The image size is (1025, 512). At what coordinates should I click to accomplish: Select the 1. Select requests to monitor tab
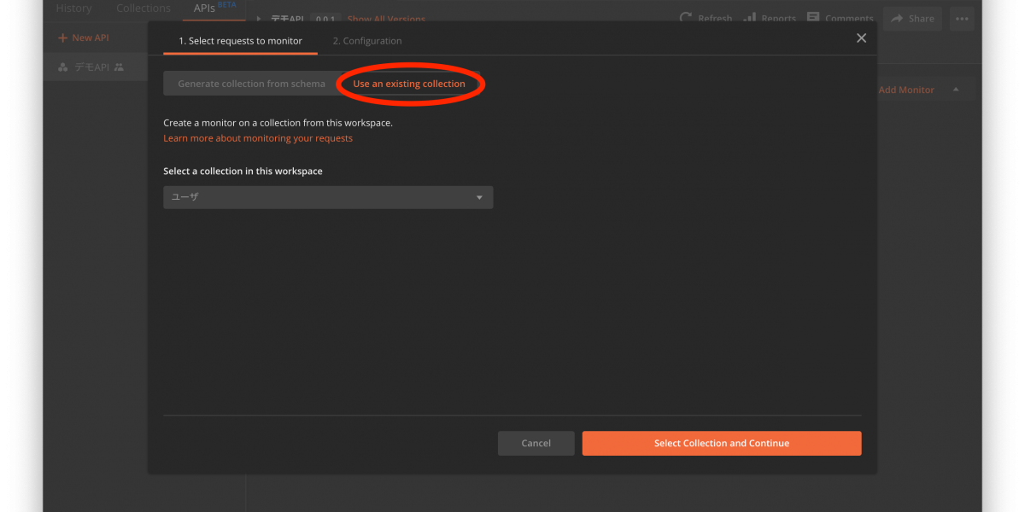click(240, 41)
